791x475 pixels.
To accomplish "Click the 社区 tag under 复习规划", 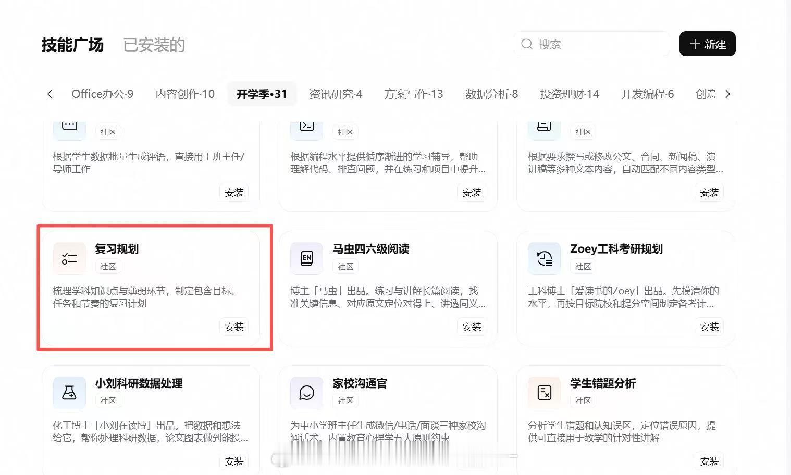I will click(108, 267).
